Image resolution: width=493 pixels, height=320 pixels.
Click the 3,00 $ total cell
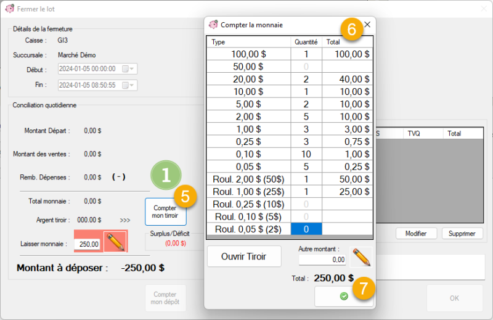[x=348, y=129]
